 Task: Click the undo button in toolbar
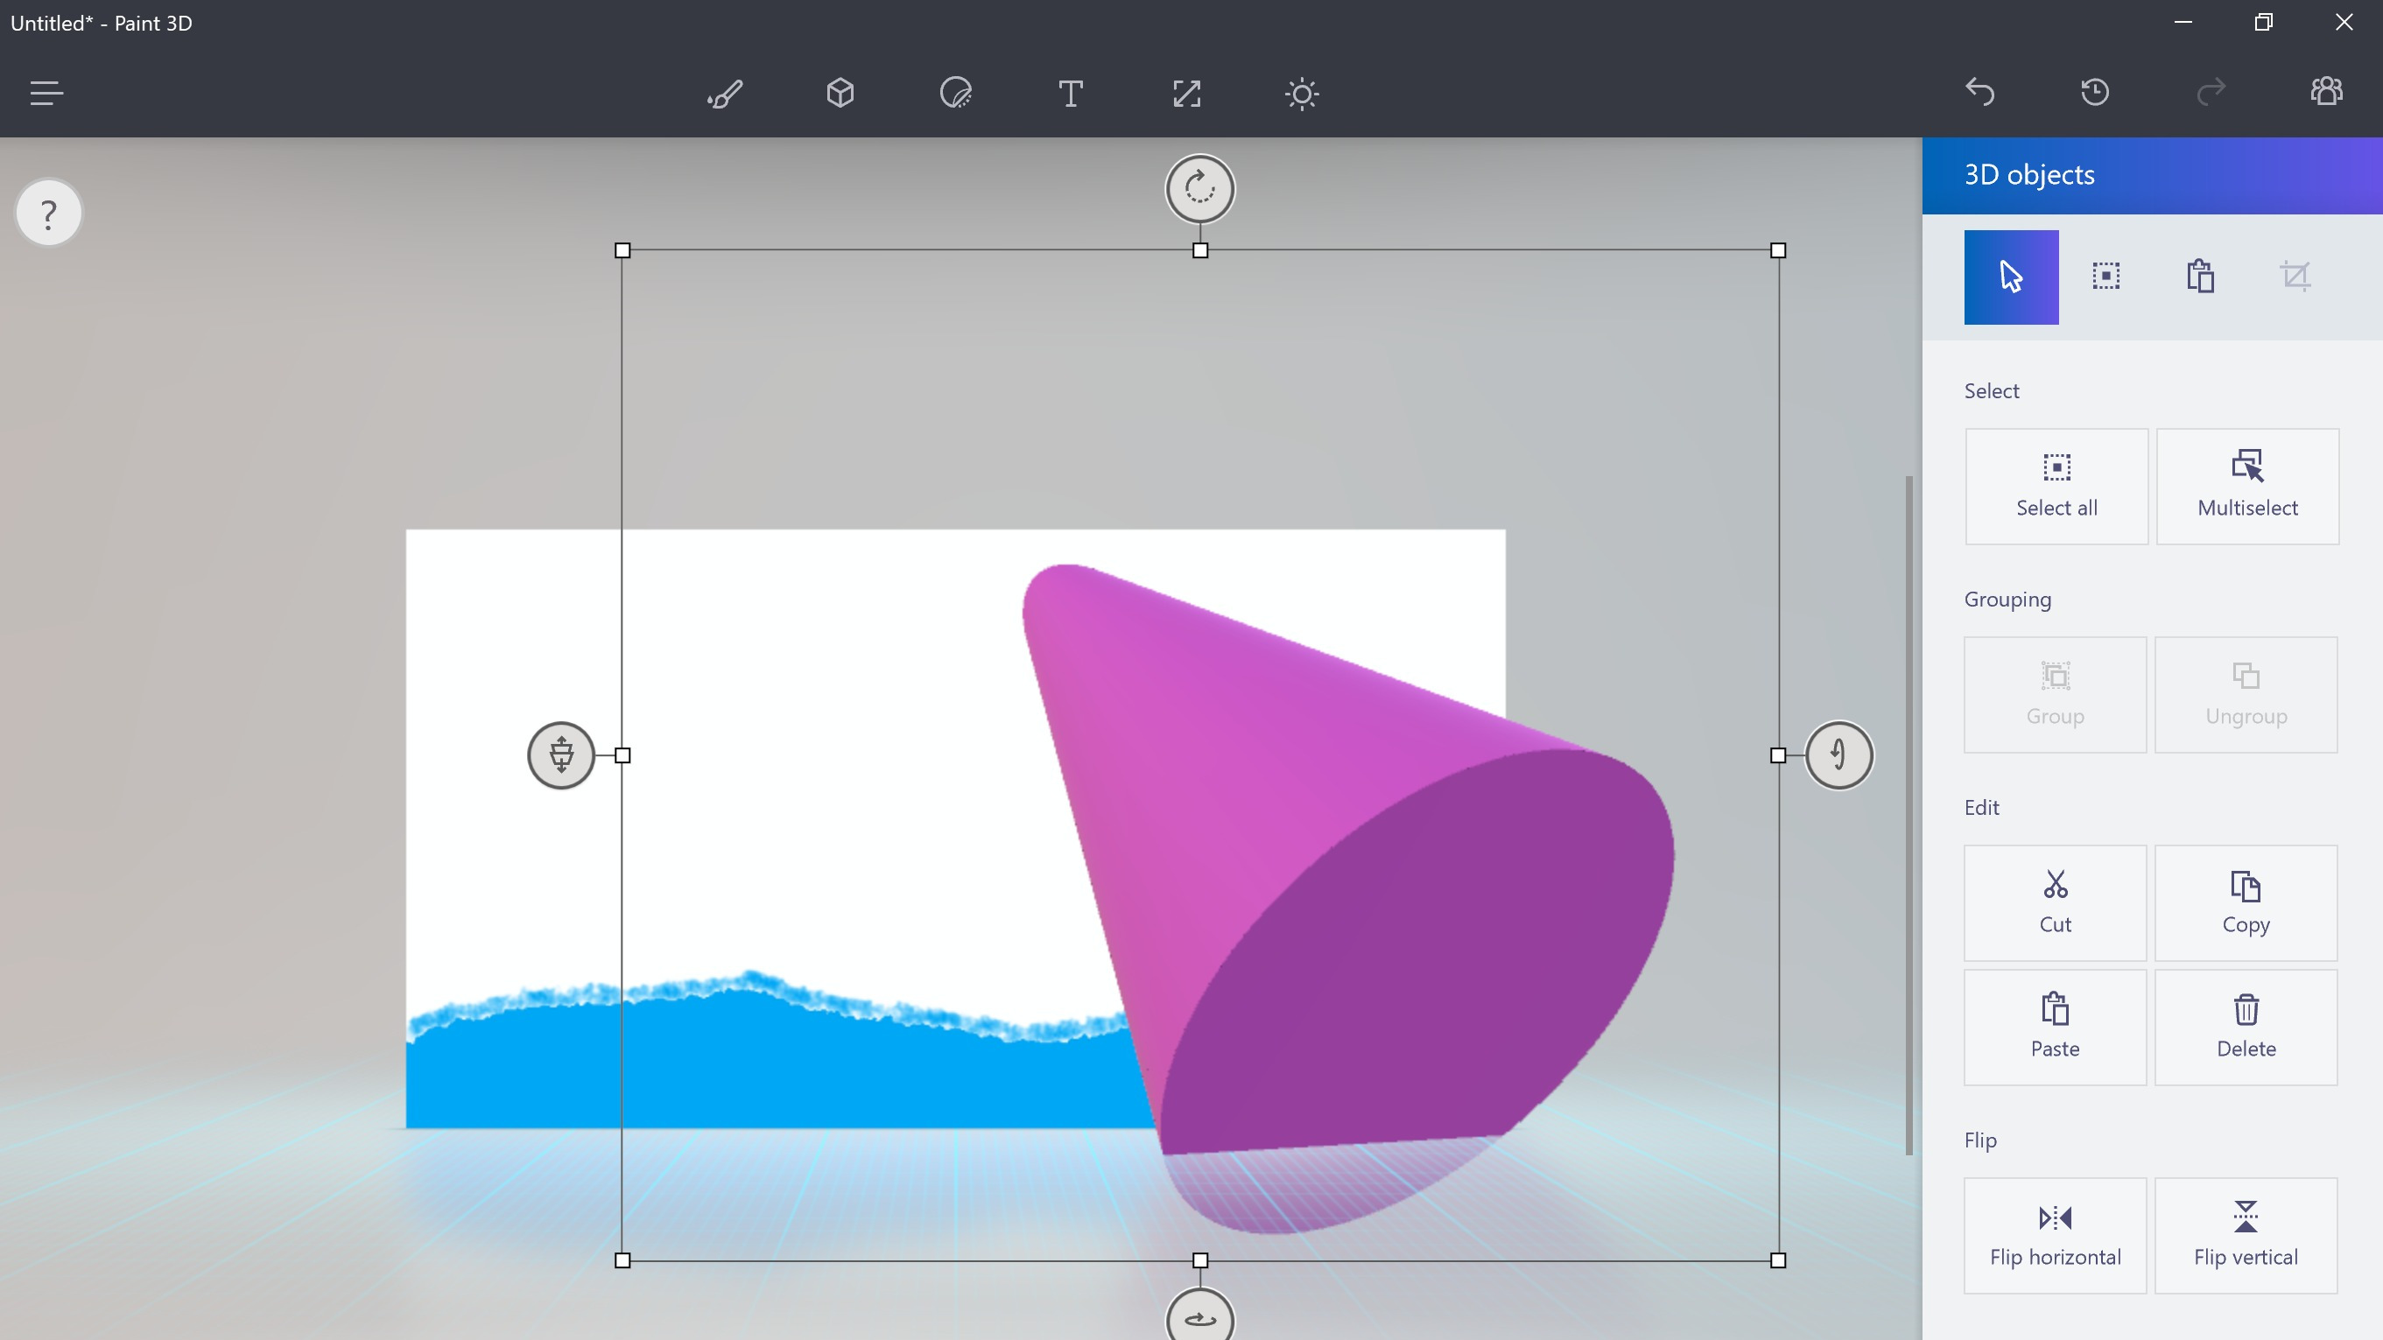(1979, 92)
